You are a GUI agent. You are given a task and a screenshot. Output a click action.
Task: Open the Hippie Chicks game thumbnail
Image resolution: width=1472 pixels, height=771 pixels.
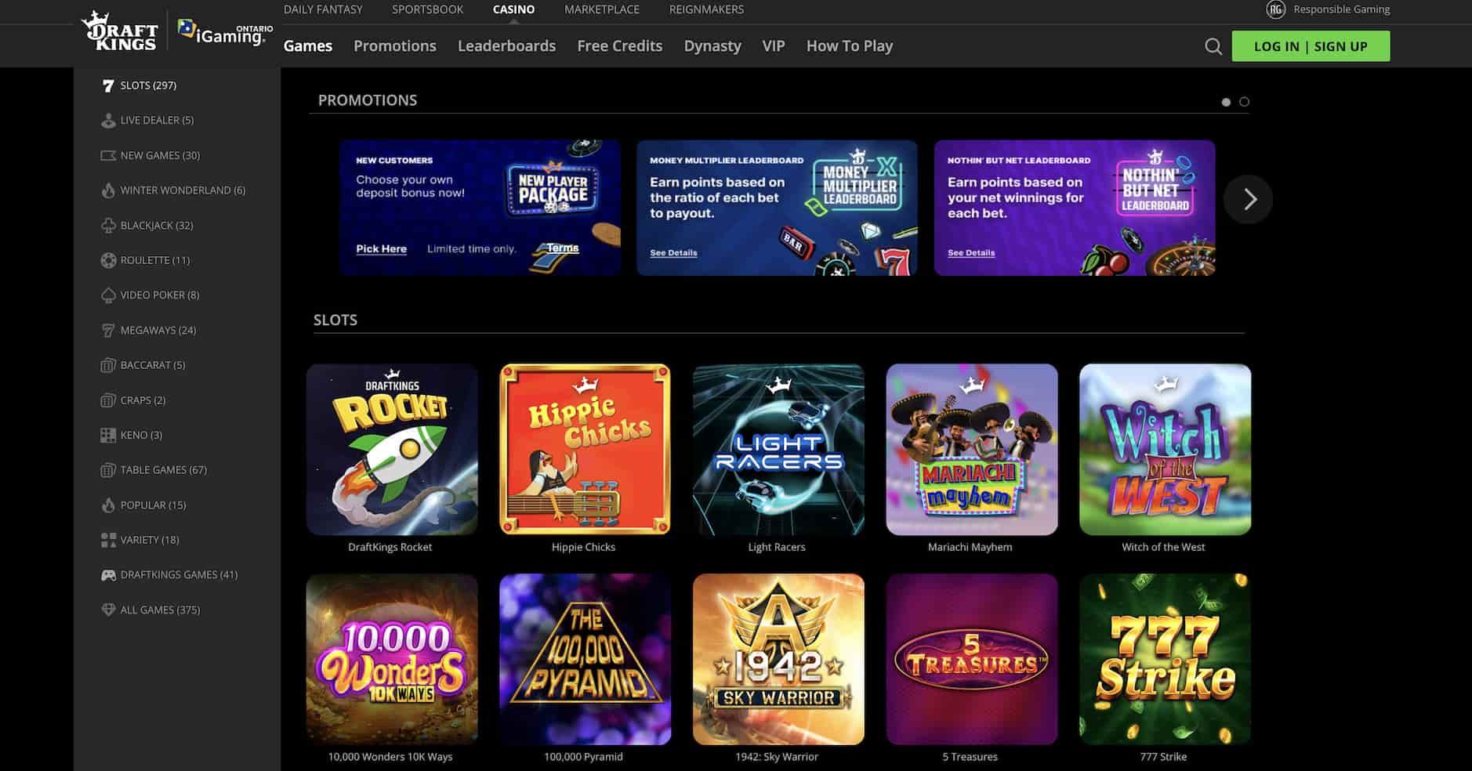[x=586, y=450]
